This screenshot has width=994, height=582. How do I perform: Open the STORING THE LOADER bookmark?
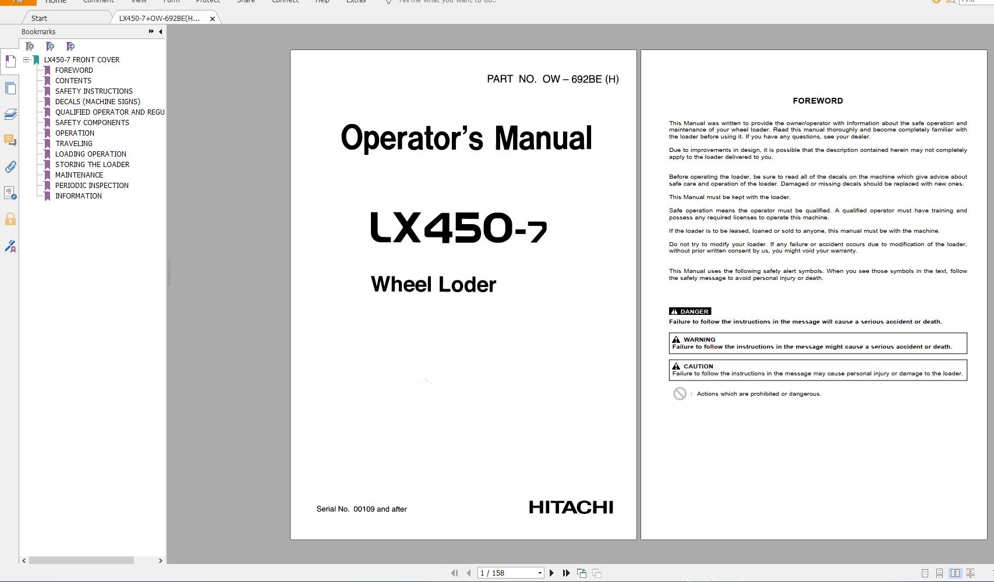(92, 164)
